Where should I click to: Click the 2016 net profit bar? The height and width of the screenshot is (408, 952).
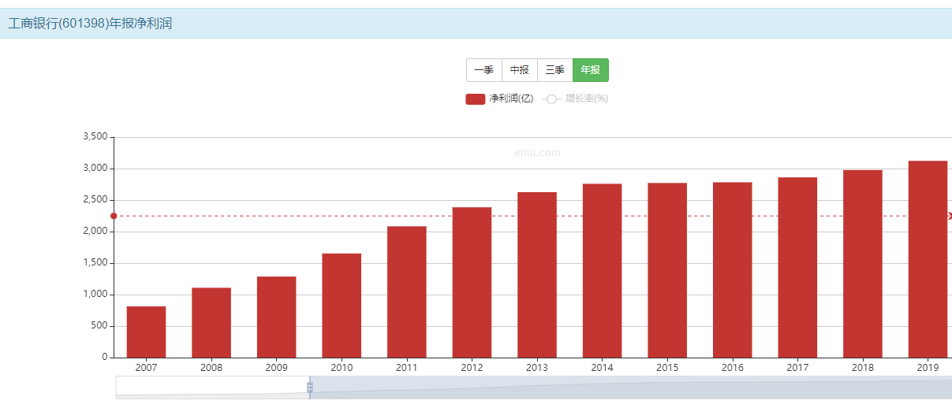coord(733,270)
